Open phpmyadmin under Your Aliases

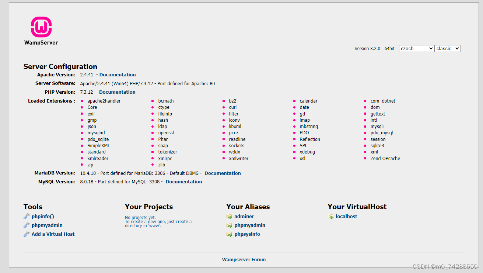[x=250, y=225]
